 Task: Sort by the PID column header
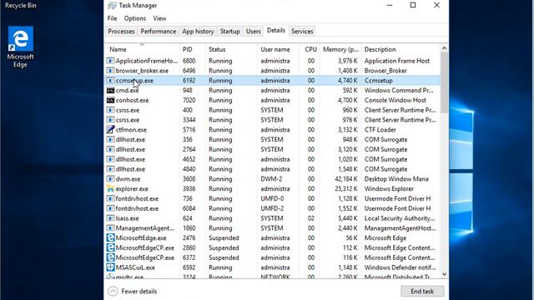tap(193, 49)
